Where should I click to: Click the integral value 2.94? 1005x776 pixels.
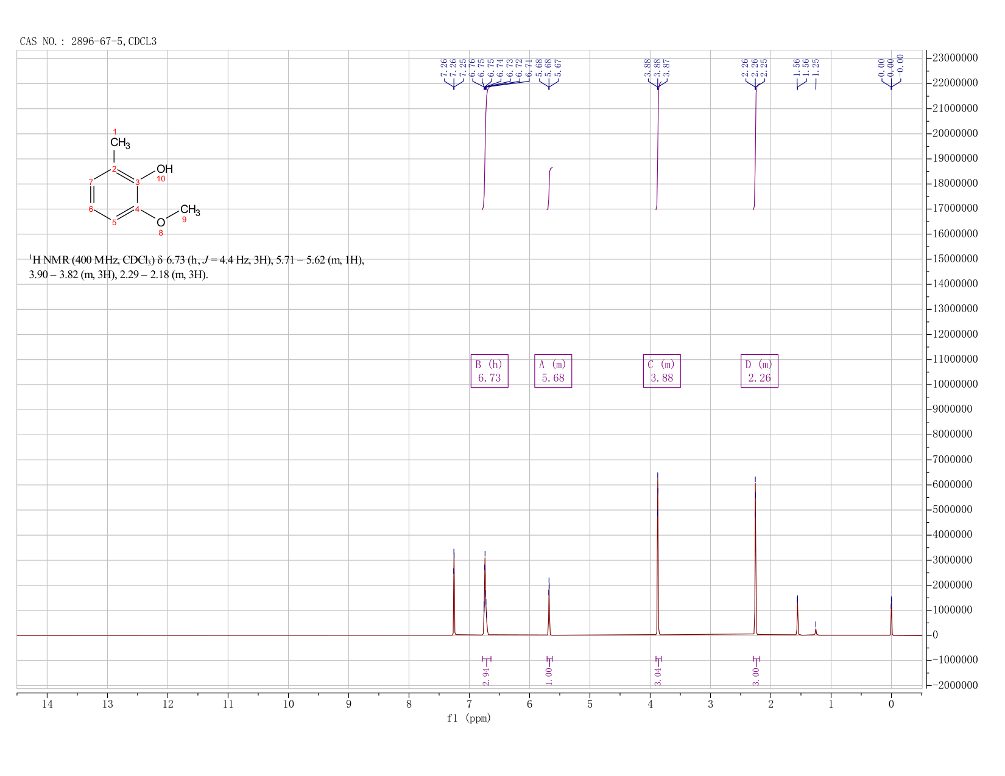click(x=486, y=676)
